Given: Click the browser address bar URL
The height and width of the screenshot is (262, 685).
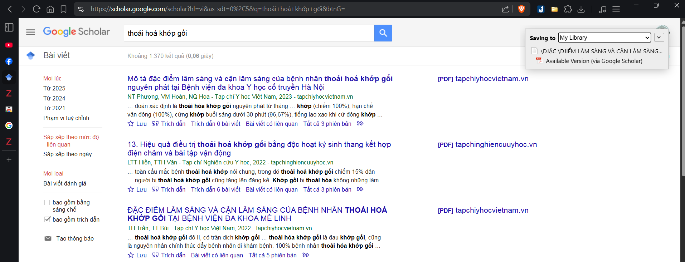Looking at the screenshot, I should pyautogui.click(x=218, y=9).
